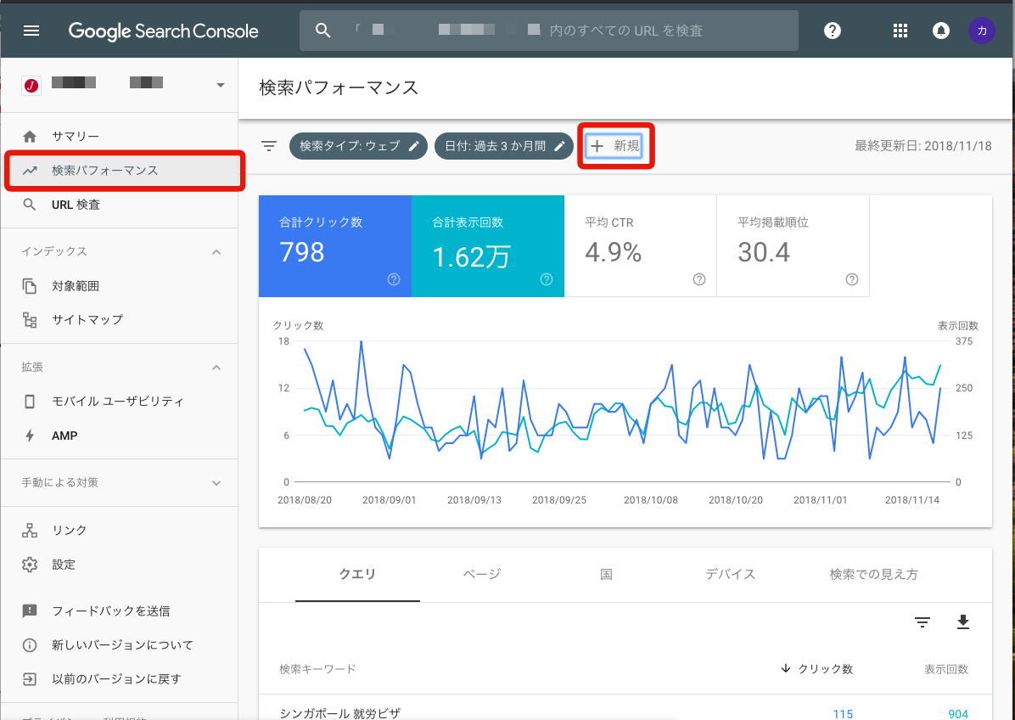1015x720 pixels.
Task: Click the 表示回数 column header
Action: click(x=945, y=669)
